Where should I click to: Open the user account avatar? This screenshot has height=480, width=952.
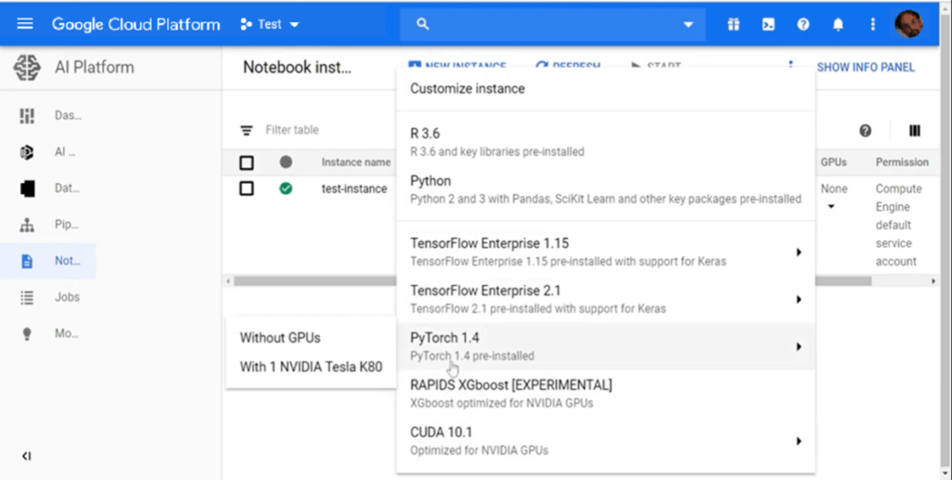(x=908, y=24)
